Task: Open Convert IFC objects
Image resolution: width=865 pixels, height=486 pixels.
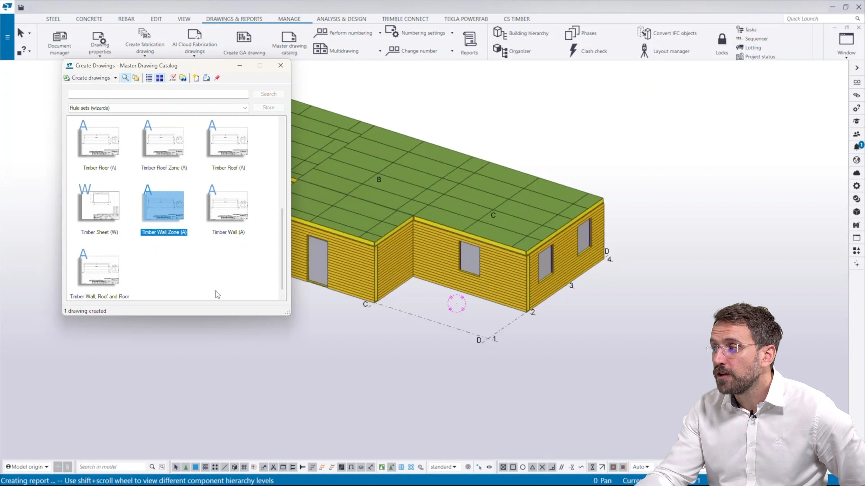Action: (667, 33)
